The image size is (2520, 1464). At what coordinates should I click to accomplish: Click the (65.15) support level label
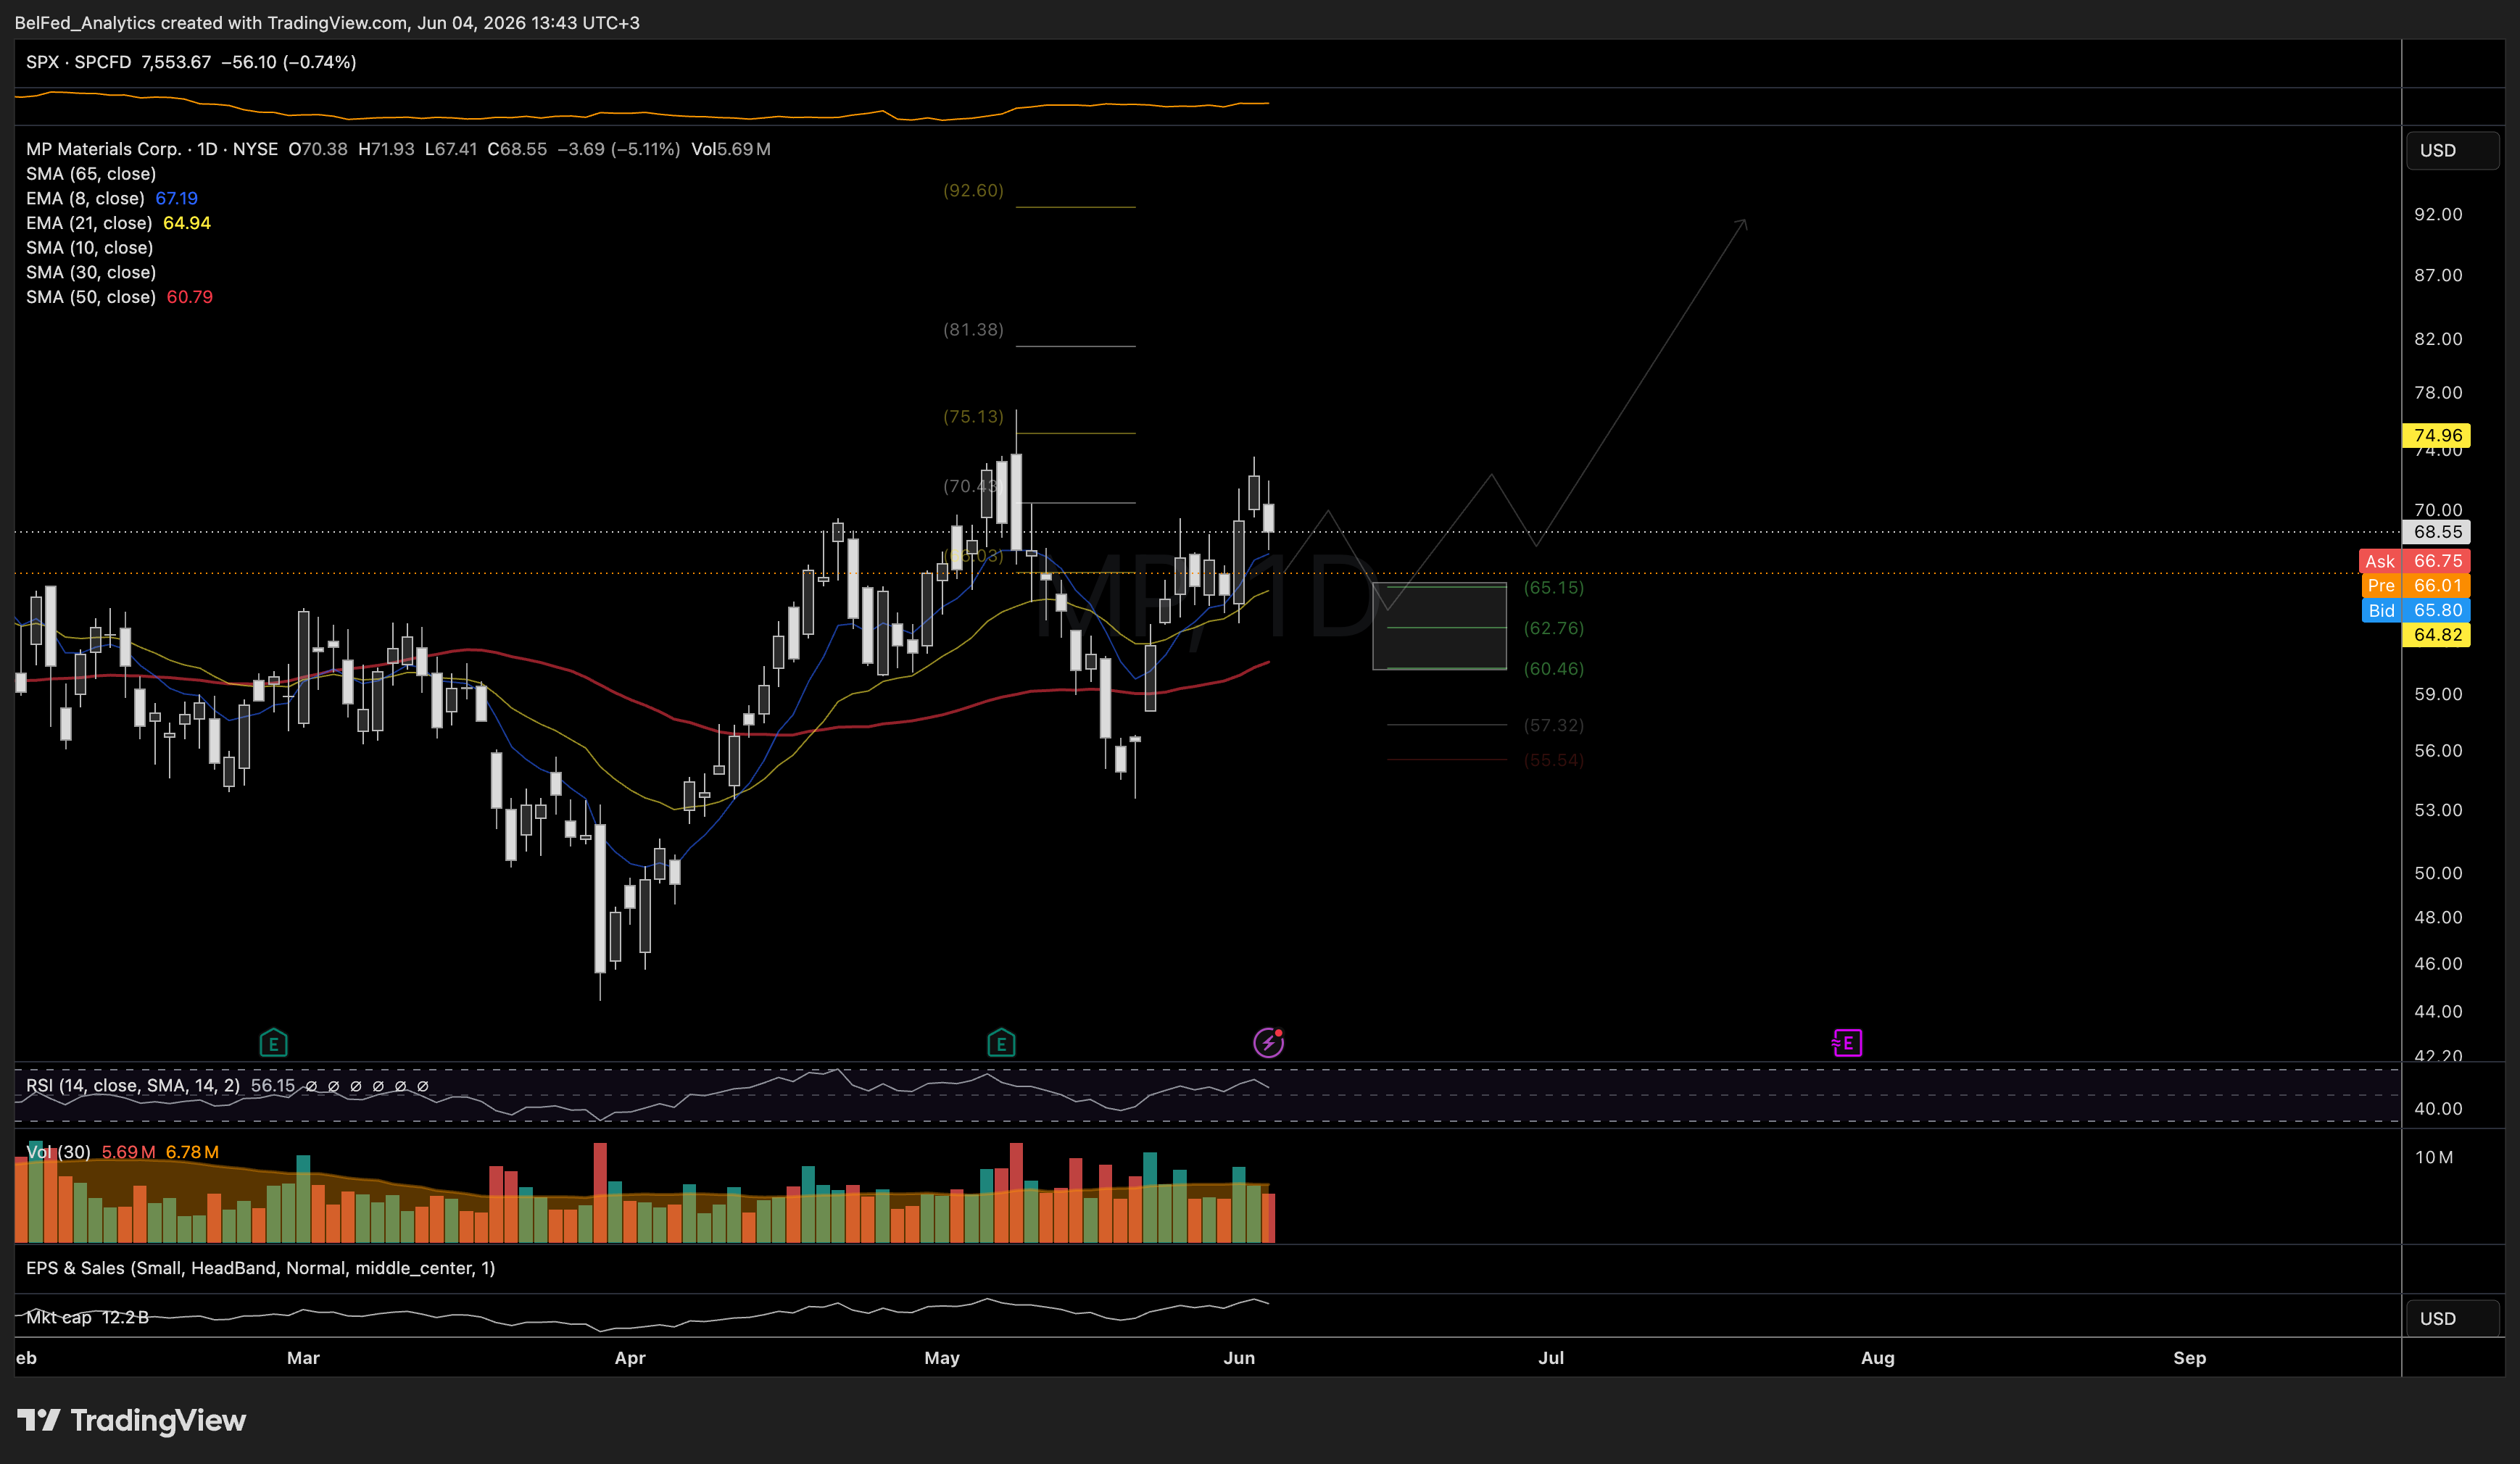[x=1554, y=587]
